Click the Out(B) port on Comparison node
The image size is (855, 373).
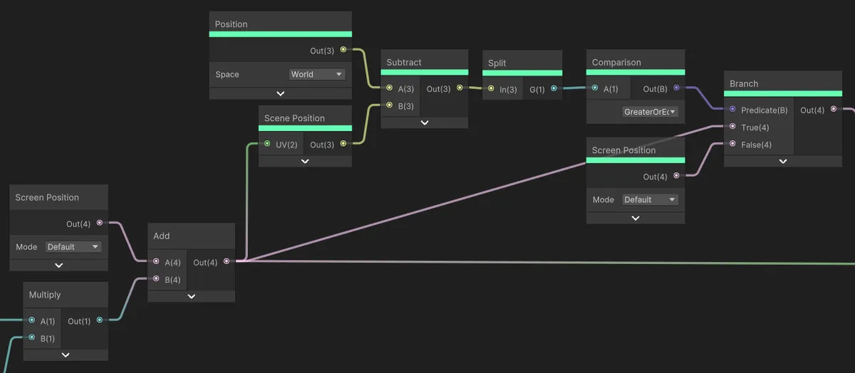pyautogui.click(x=676, y=88)
